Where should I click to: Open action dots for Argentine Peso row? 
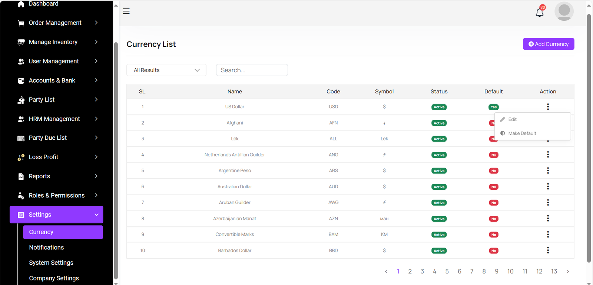coord(548,170)
